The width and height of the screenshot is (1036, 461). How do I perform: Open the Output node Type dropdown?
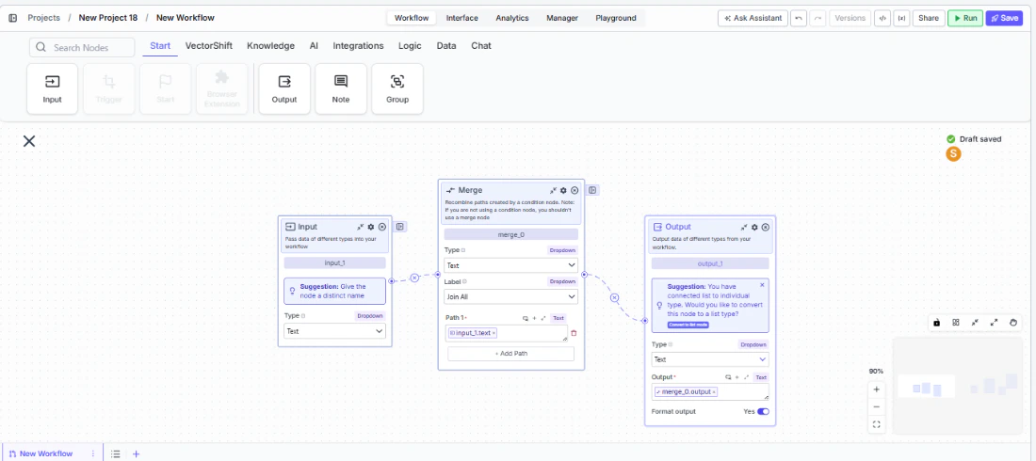pos(710,359)
